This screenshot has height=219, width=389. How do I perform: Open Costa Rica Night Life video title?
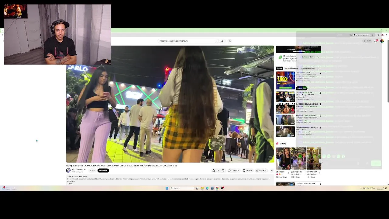coord(305,183)
